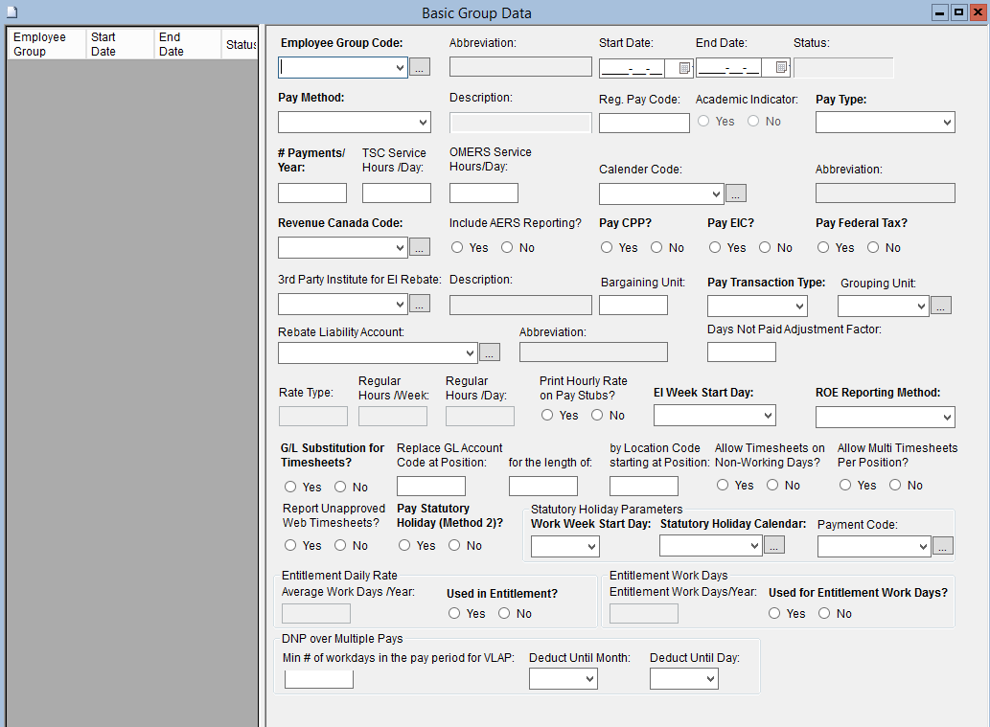Click browse button next to Payment Code
The width and height of the screenshot is (990, 727).
943,546
